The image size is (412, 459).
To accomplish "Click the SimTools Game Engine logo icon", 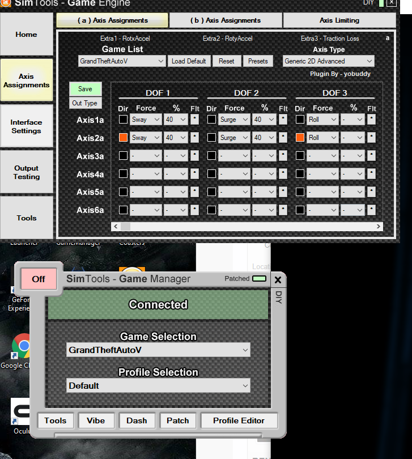I will pyautogui.click(x=5, y=3).
